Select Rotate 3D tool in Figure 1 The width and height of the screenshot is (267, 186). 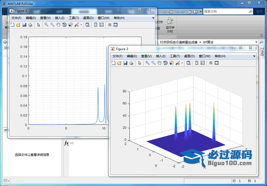[64, 25]
